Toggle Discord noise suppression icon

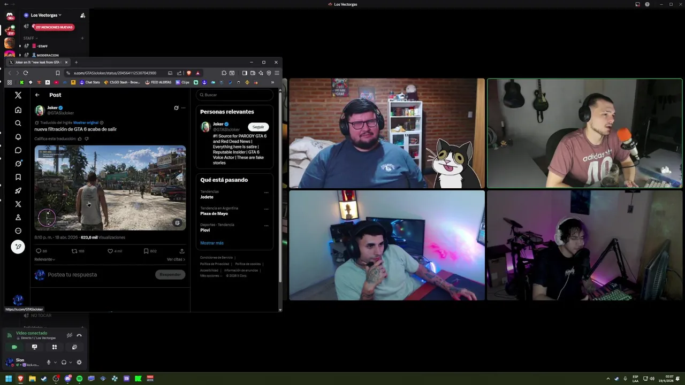tap(70, 335)
